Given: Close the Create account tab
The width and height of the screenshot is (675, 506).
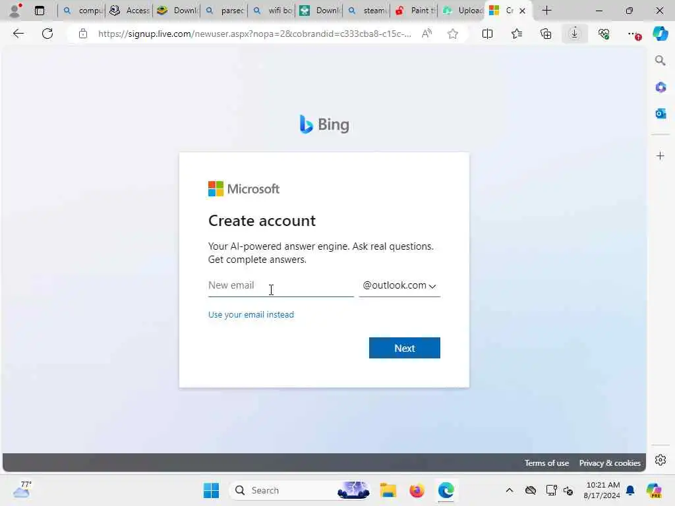Looking at the screenshot, I should point(522,11).
